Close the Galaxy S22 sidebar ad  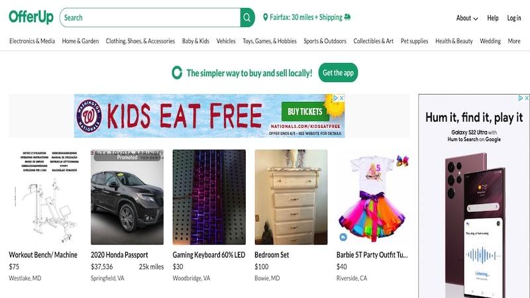pyautogui.click(x=526, y=98)
